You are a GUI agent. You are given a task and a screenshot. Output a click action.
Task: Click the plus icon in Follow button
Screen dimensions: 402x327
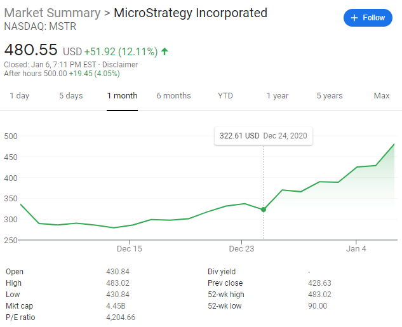pos(354,18)
